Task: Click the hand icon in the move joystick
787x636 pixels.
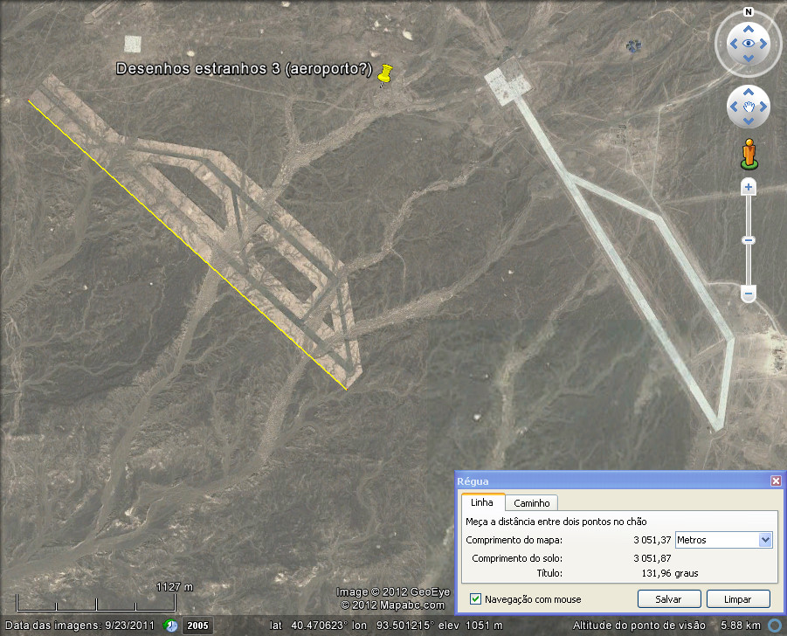Action: point(749,107)
